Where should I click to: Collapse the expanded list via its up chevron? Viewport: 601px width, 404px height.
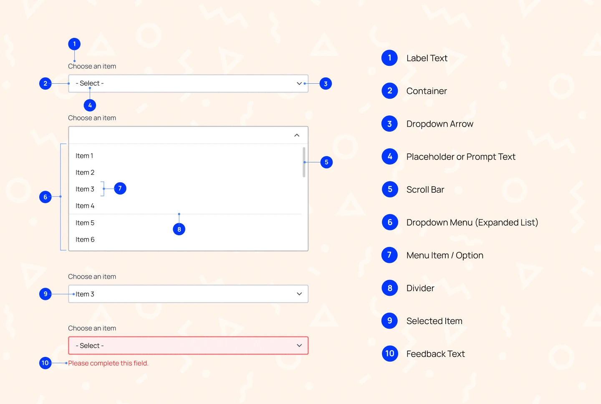pos(297,135)
